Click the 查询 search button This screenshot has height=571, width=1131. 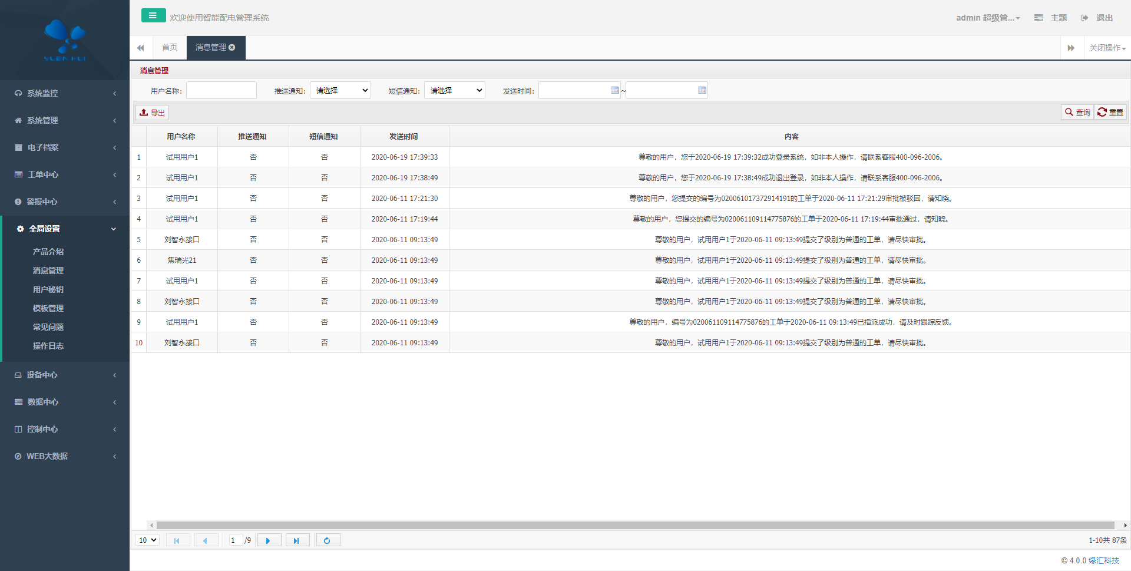click(x=1077, y=112)
